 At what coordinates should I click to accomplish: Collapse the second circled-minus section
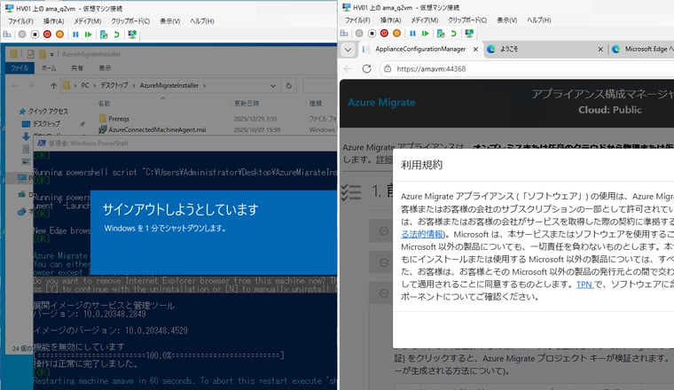384,263
